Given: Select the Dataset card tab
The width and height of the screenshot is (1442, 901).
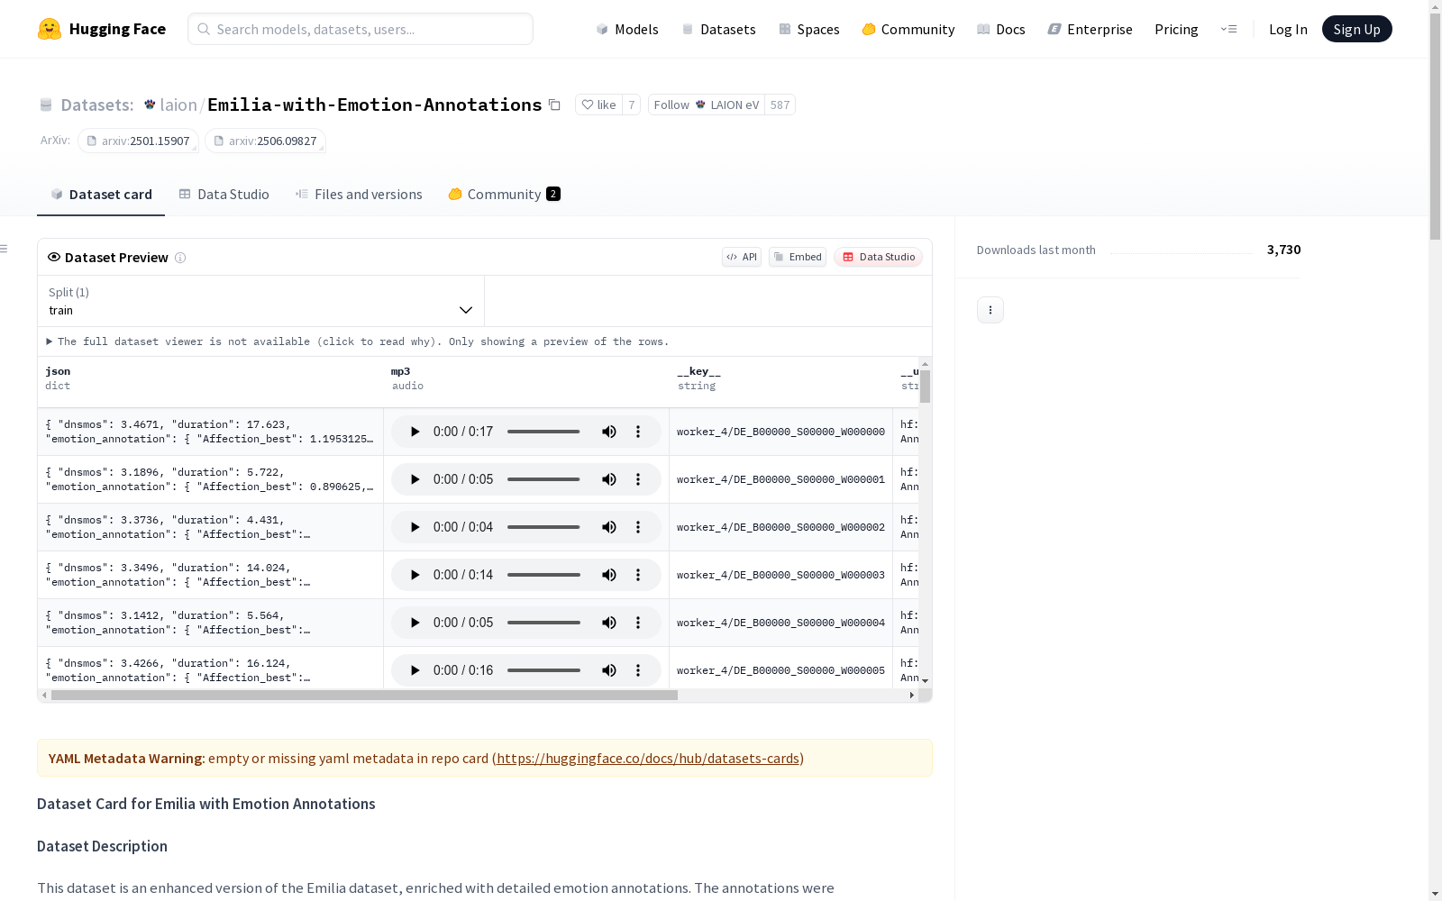Looking at the screenshot, I should tap(101, 194).
